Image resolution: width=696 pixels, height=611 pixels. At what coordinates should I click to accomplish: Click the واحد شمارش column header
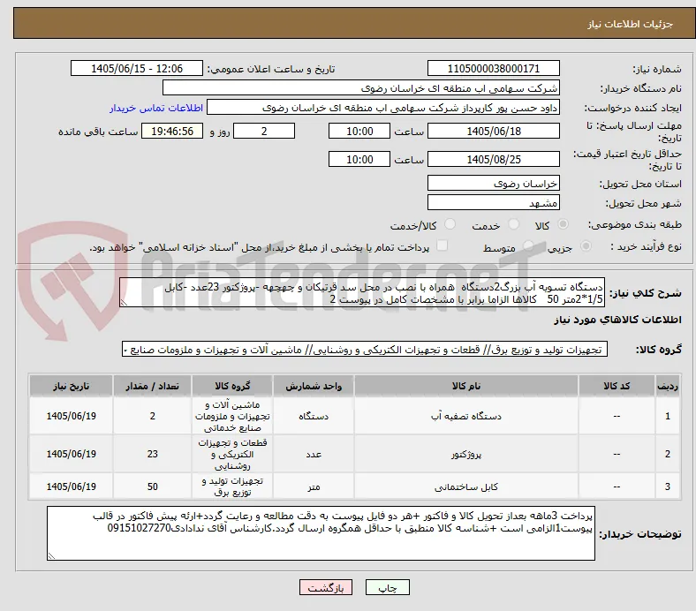tap(314, 386)
